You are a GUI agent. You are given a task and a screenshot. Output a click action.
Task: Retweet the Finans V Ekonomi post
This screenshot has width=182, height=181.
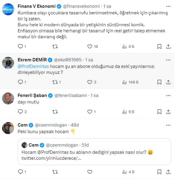tap(55, 47)
